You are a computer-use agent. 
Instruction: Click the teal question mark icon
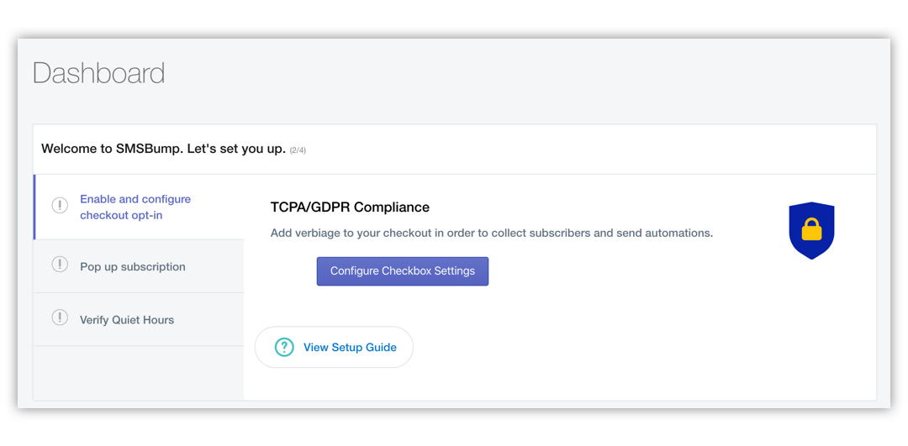click(x=284, y=347)
